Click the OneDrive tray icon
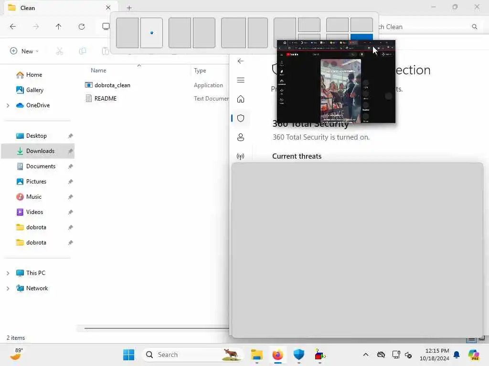489x366 pixels. (x=381, y=355)
